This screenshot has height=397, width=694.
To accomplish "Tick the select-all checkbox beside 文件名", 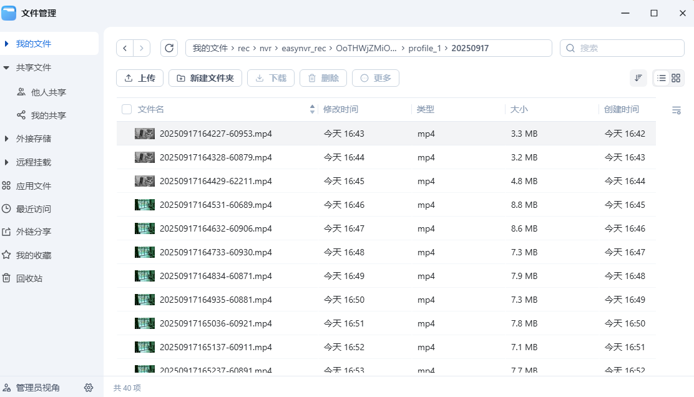I will point(127,109).
